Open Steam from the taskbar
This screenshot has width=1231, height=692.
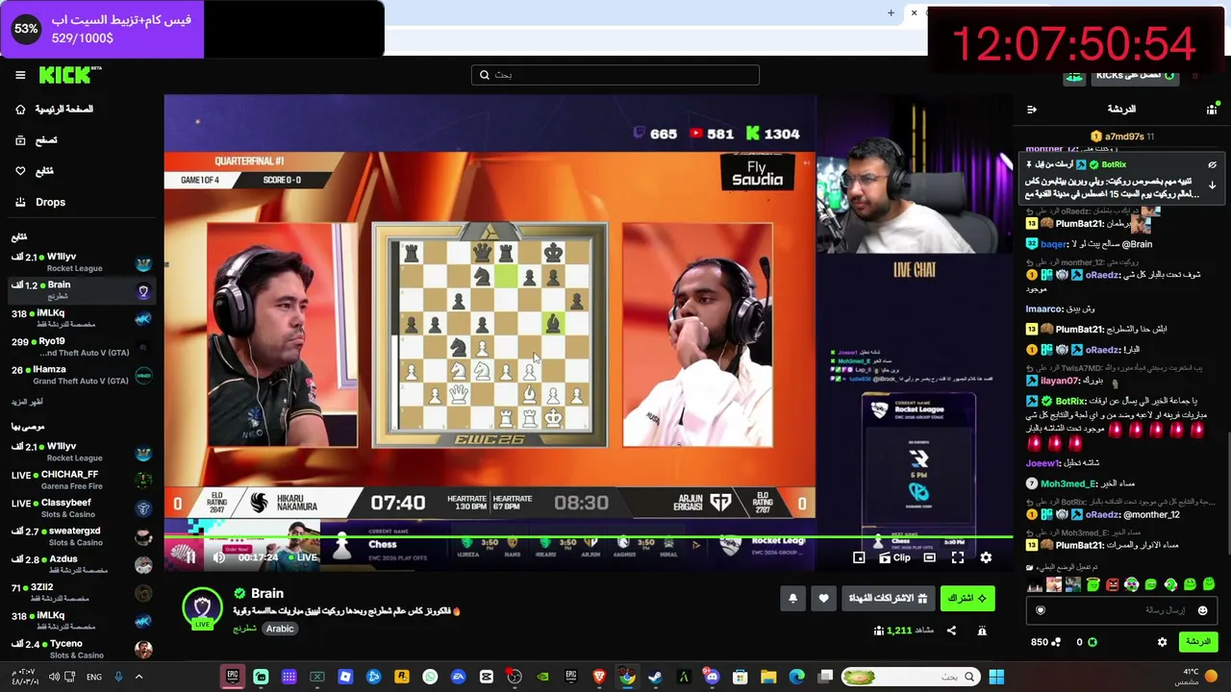pos(655,677)
